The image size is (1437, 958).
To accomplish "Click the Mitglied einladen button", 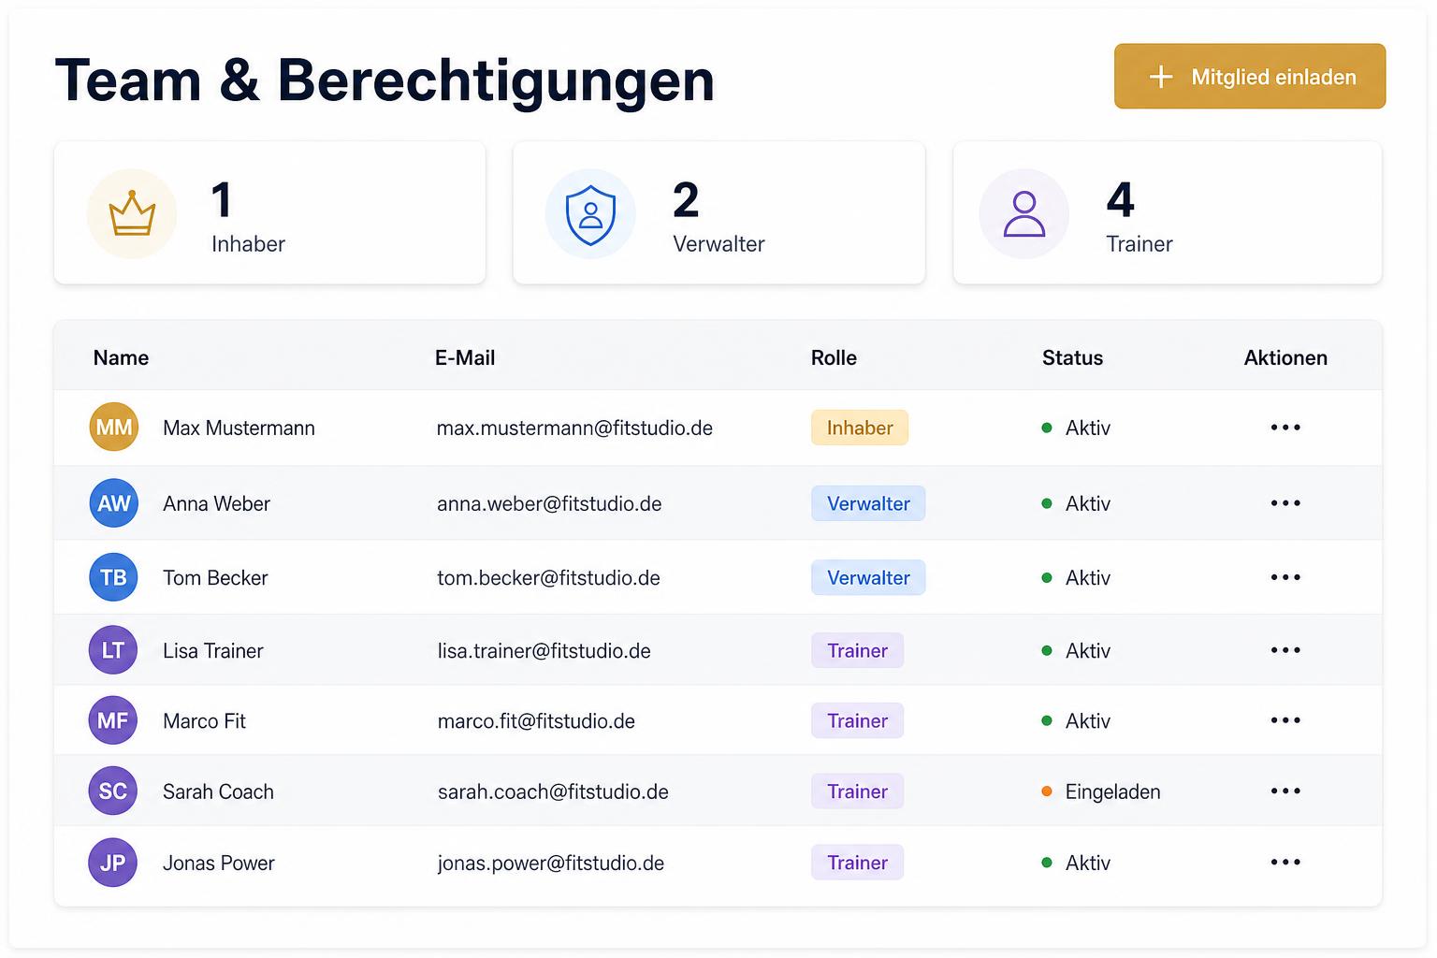I will click(1249, 76).
